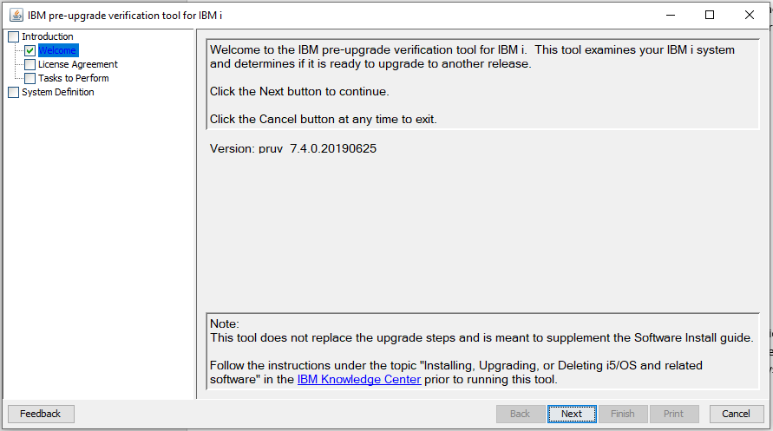Click the greyed-out Print button
This screenshot has width=773, height=431.
click(x=674, y=414)
